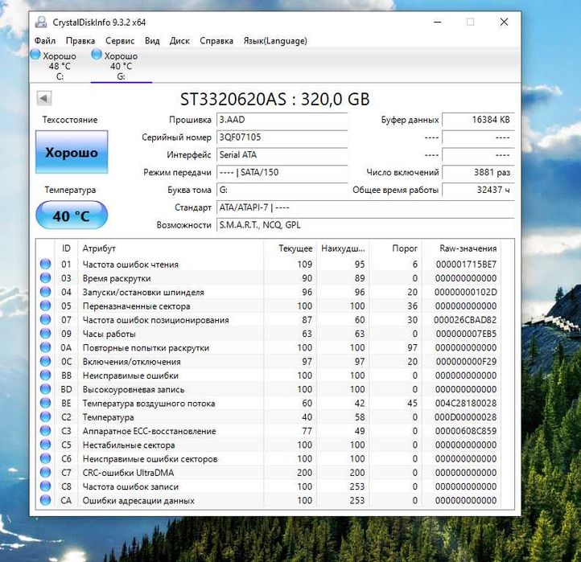Image resolution: width=581 pixels, height=562 pixels.
Task: Click status orb for attribute BB
Action: click(46, 375)
